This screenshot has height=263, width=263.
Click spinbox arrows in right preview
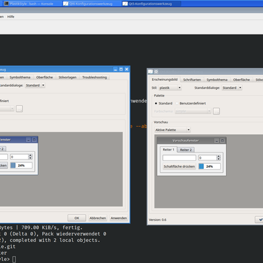(218, 158)
